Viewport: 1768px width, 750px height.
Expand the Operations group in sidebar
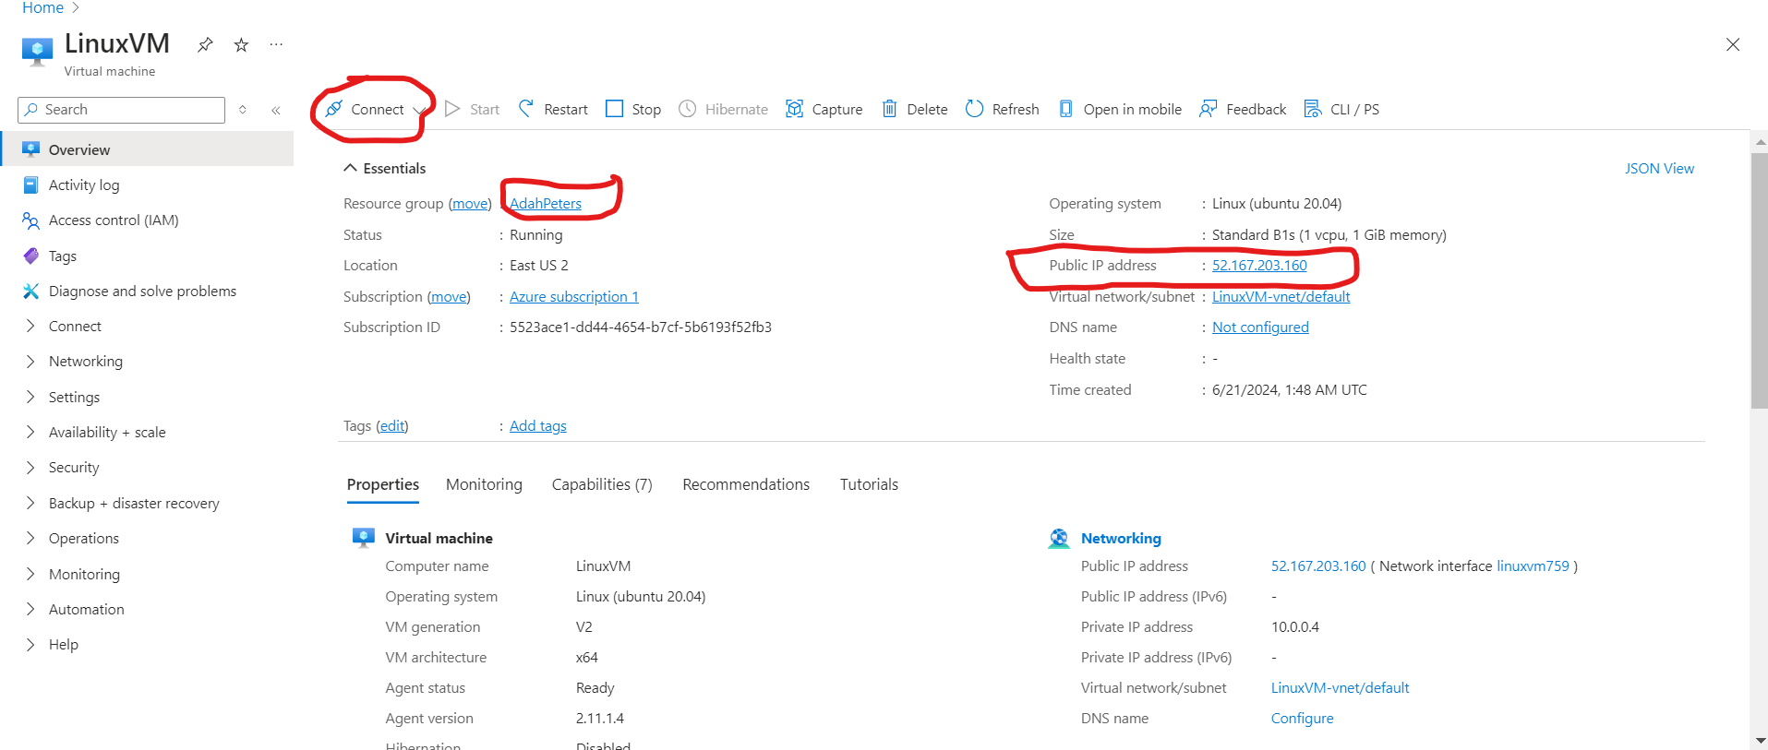tap(30, 538)
